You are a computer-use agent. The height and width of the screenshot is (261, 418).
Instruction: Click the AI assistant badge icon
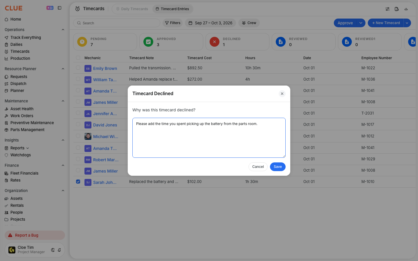coord(50,8)
